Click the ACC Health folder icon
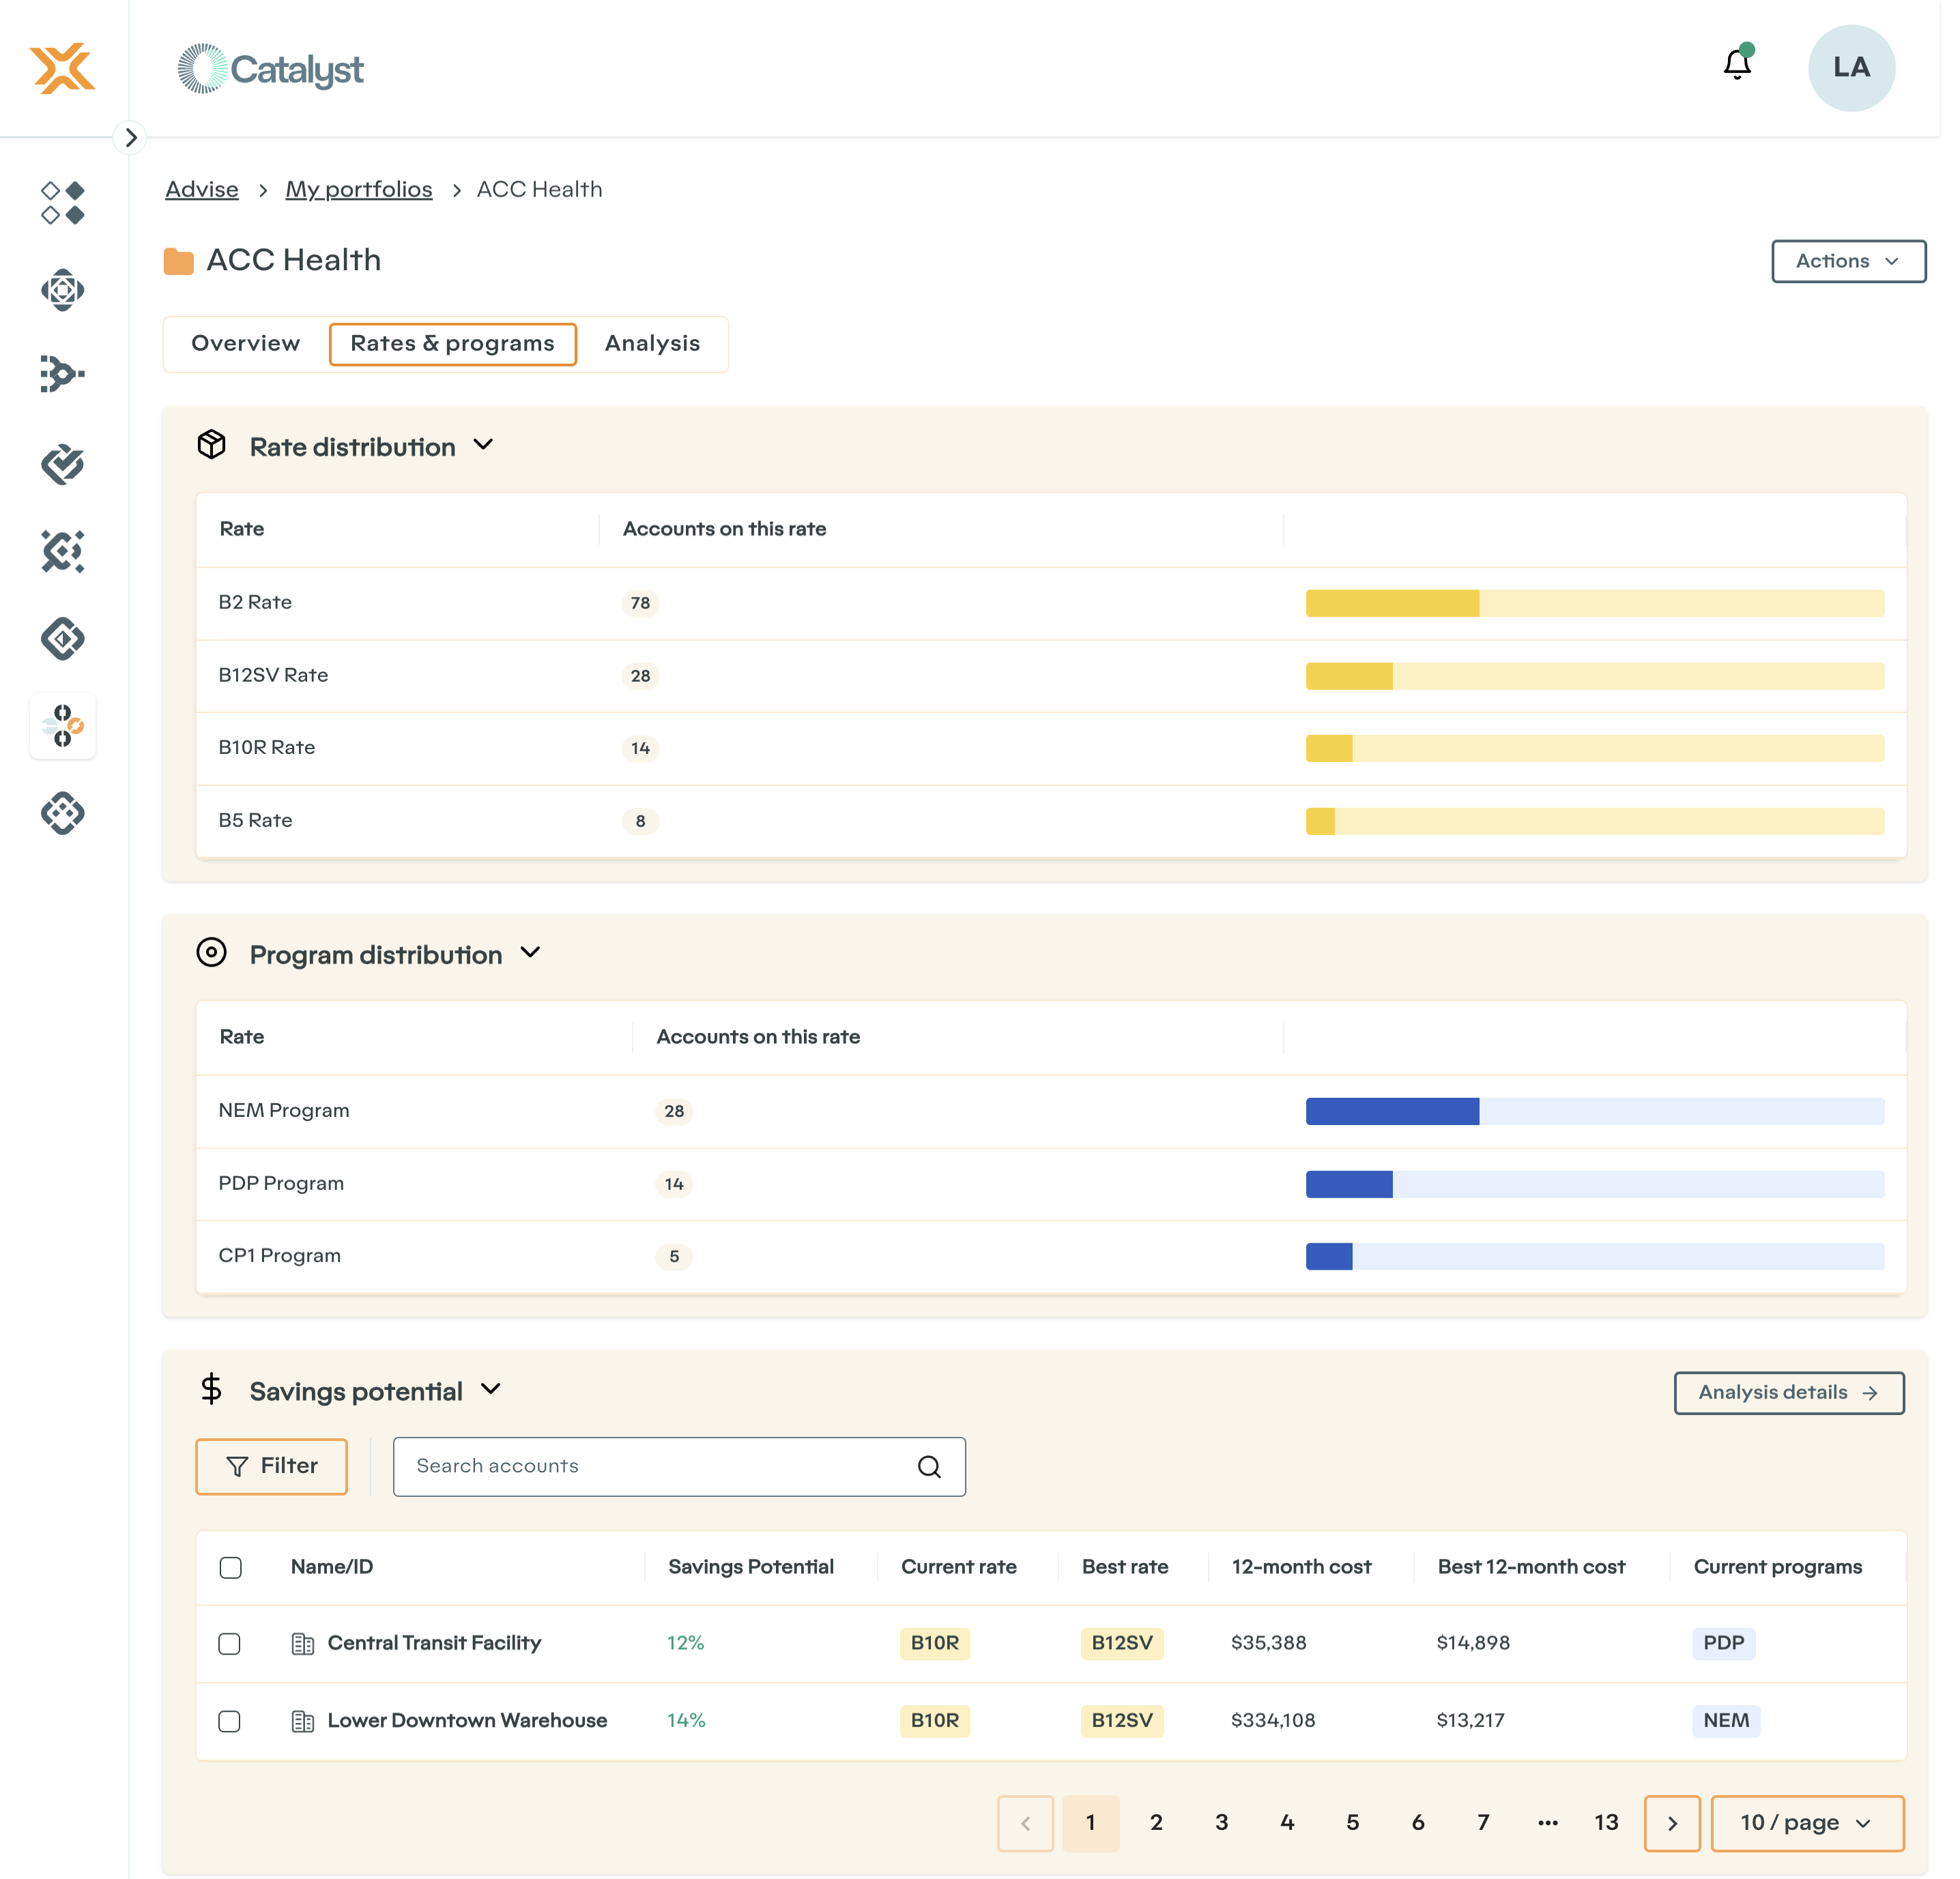The width and height of the screenshot is (1960, 1879). pos(178,261)
